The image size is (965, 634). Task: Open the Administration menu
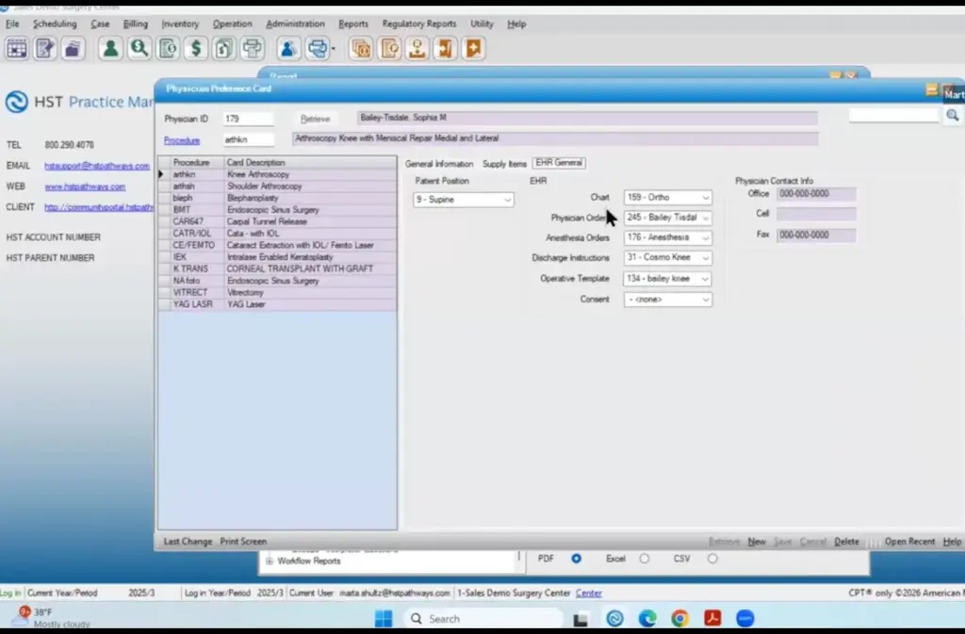pos(295,24)
